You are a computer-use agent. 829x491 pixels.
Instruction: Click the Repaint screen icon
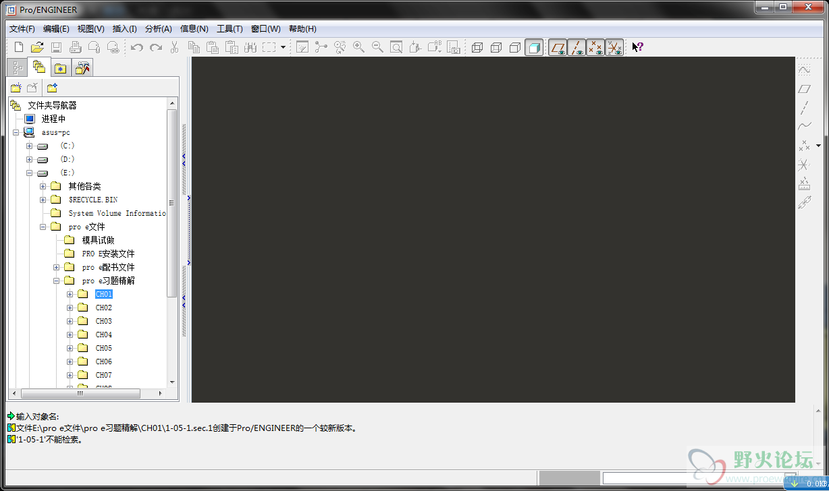click(302, 47)
